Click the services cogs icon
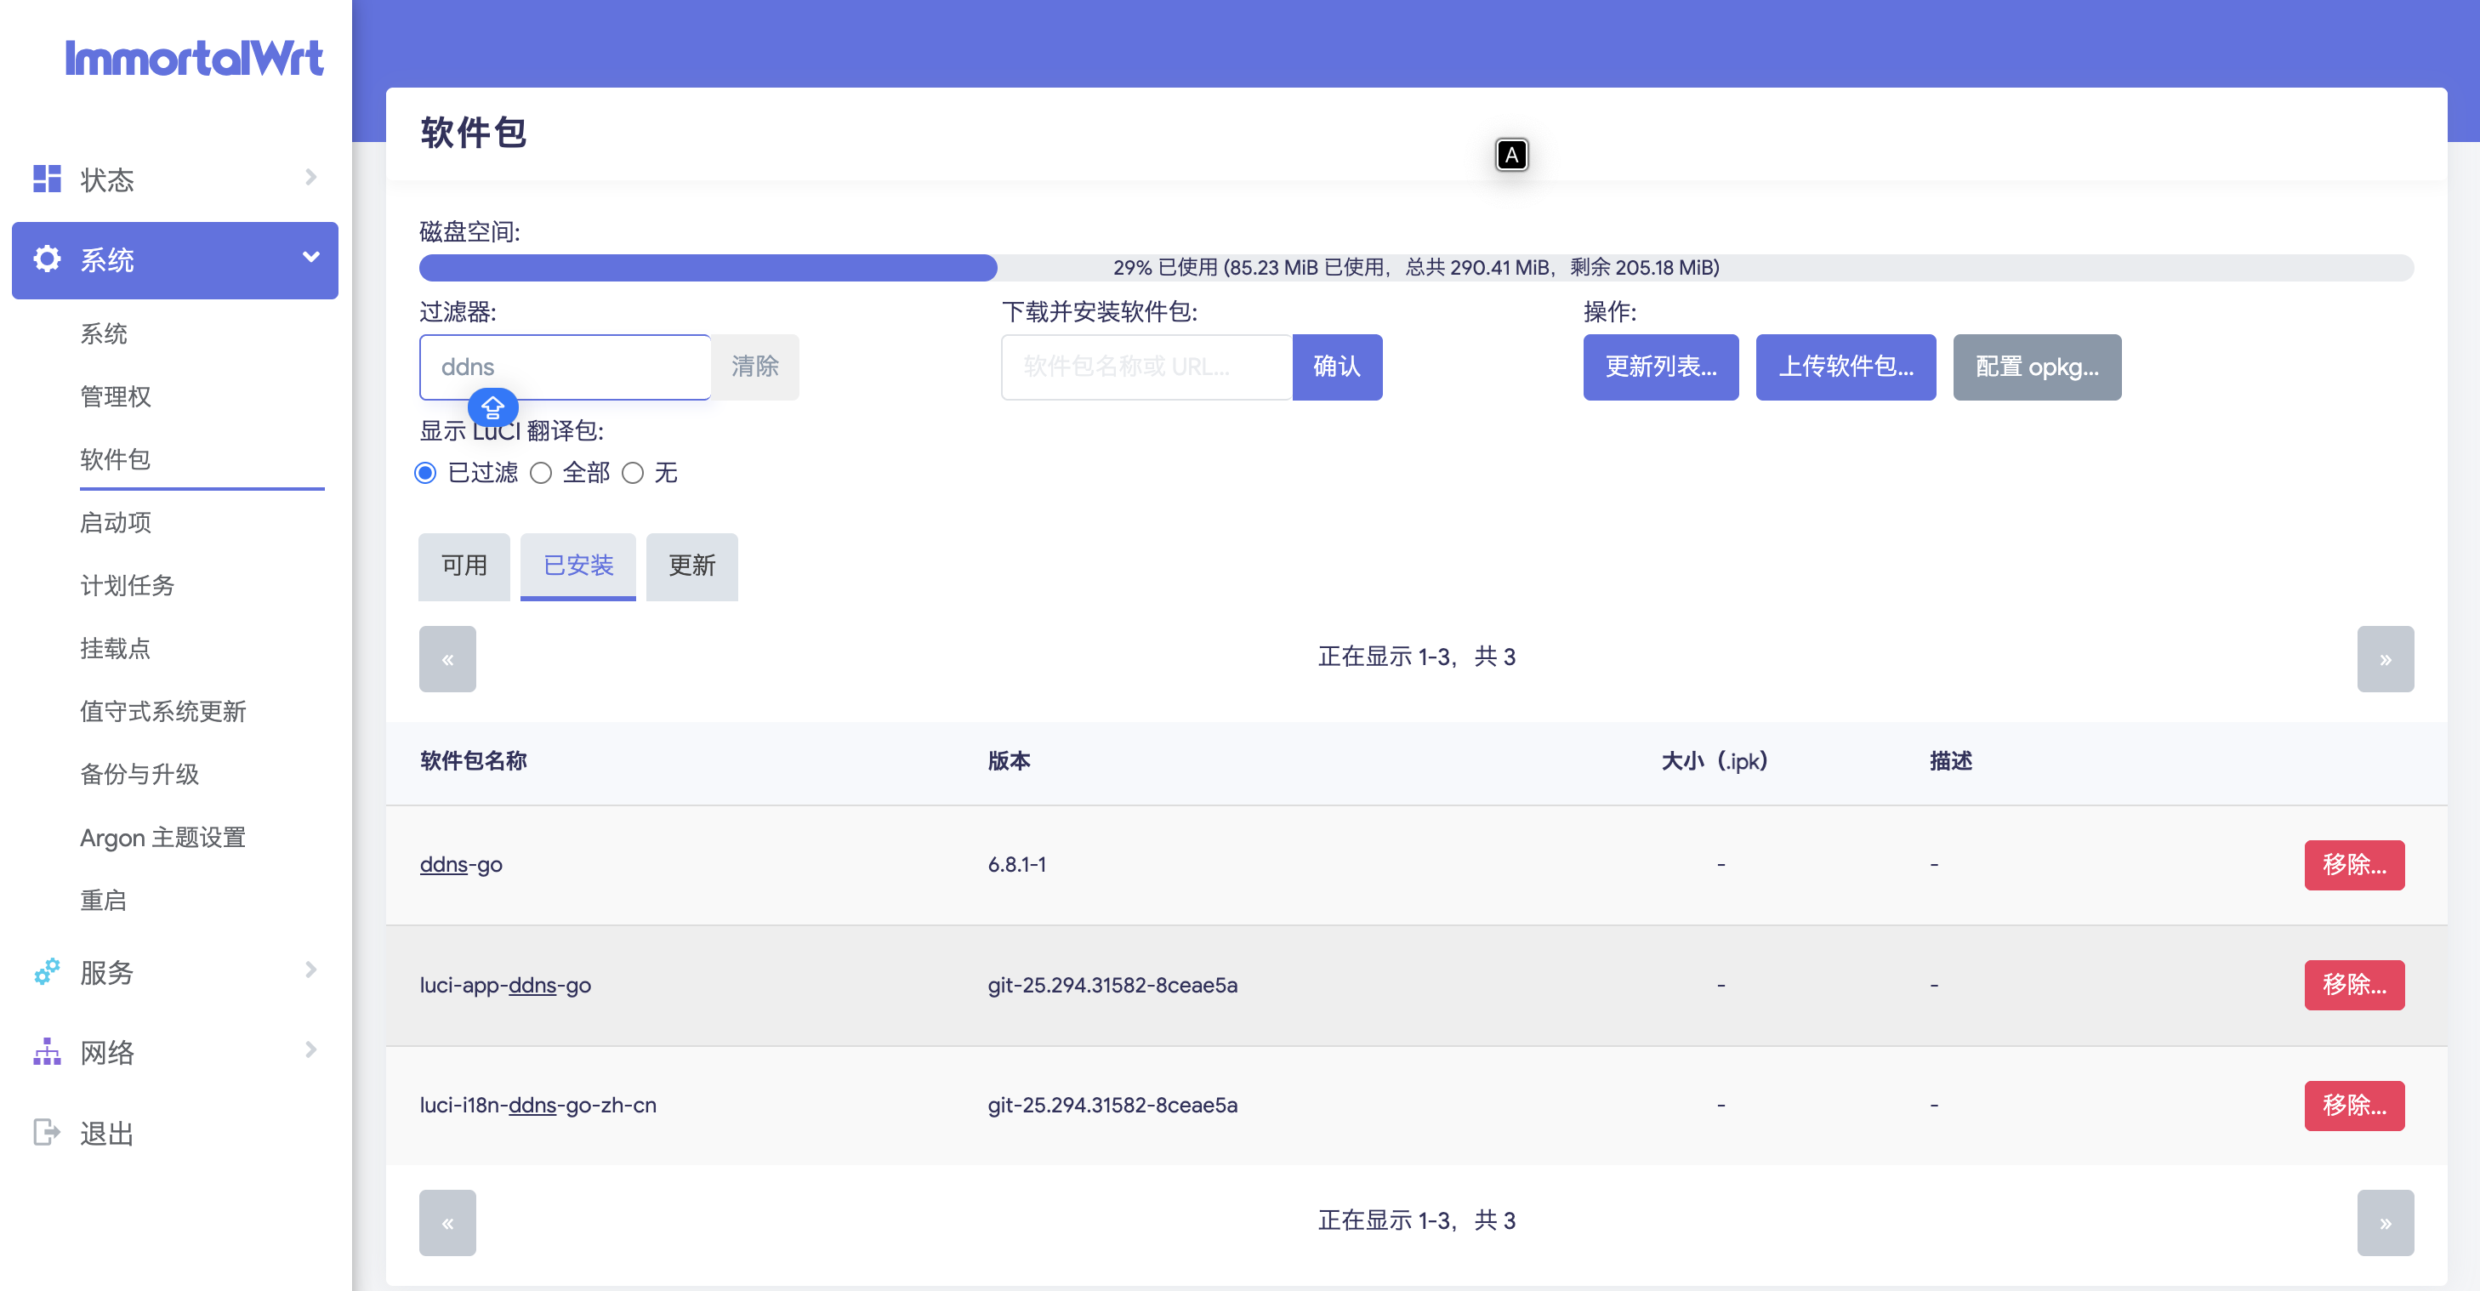This screenshot has width=2480, height=1291. (x=46, y=971)
